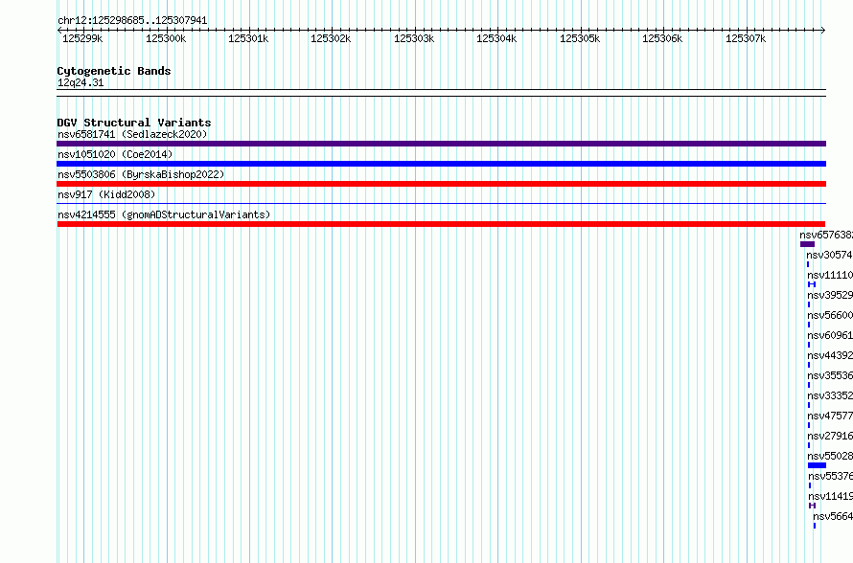Click the 125303k ruler tick label
Viewport: 853px width, 563px height.
click(x=414, y=38)
